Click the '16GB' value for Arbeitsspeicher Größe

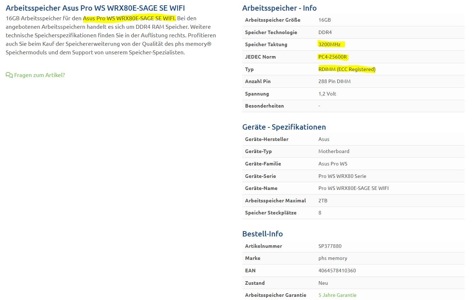pos(324,20)
